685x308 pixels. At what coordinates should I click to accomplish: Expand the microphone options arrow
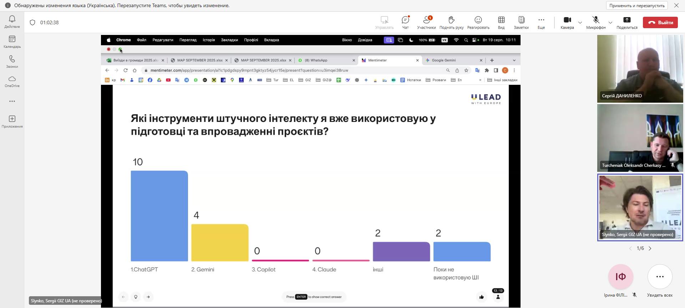tap(610, 22)
